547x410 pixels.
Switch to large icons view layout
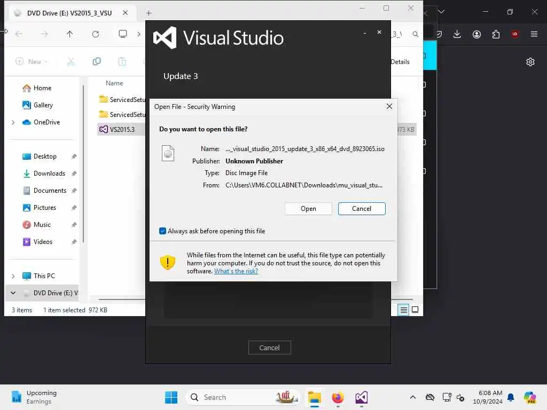click(x=415, y=310)
